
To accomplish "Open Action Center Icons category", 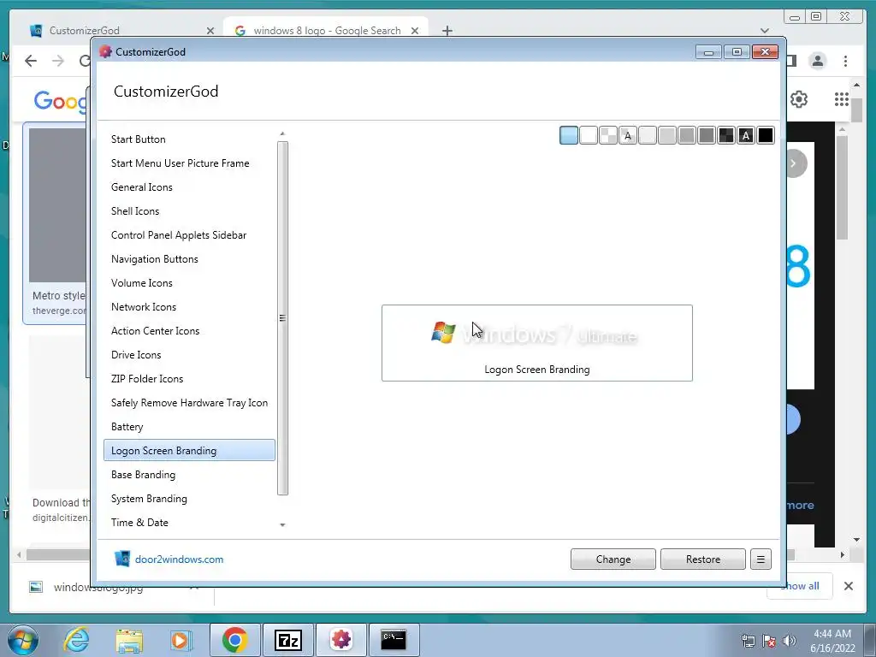I will tap(189, 331).
